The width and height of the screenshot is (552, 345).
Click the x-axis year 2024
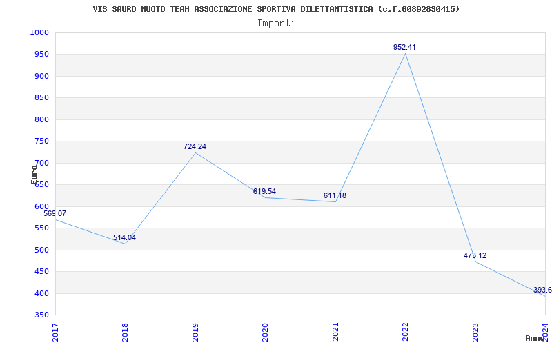tap(545, 332)
